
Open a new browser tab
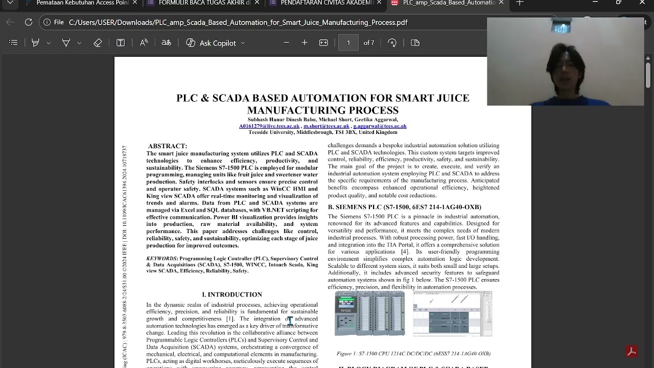pyautogui.click(x=520, y=3)
